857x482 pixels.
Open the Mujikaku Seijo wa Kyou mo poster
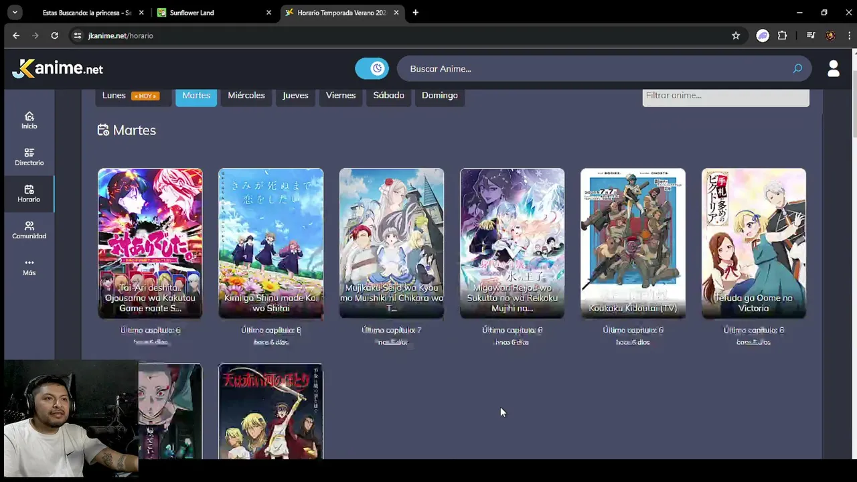point(392,243)
